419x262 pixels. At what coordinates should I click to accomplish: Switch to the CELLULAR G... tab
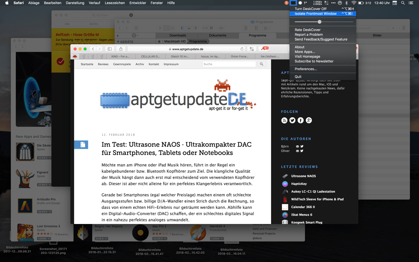click(150, 56)
